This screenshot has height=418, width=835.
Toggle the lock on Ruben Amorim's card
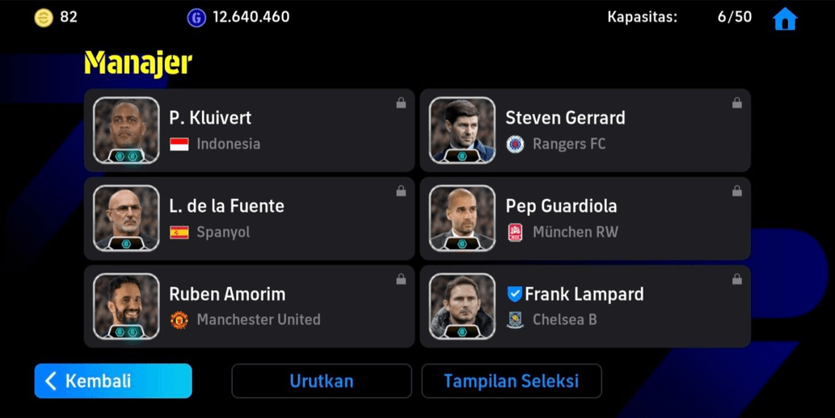pyautogui.click(x=401, y=280)
